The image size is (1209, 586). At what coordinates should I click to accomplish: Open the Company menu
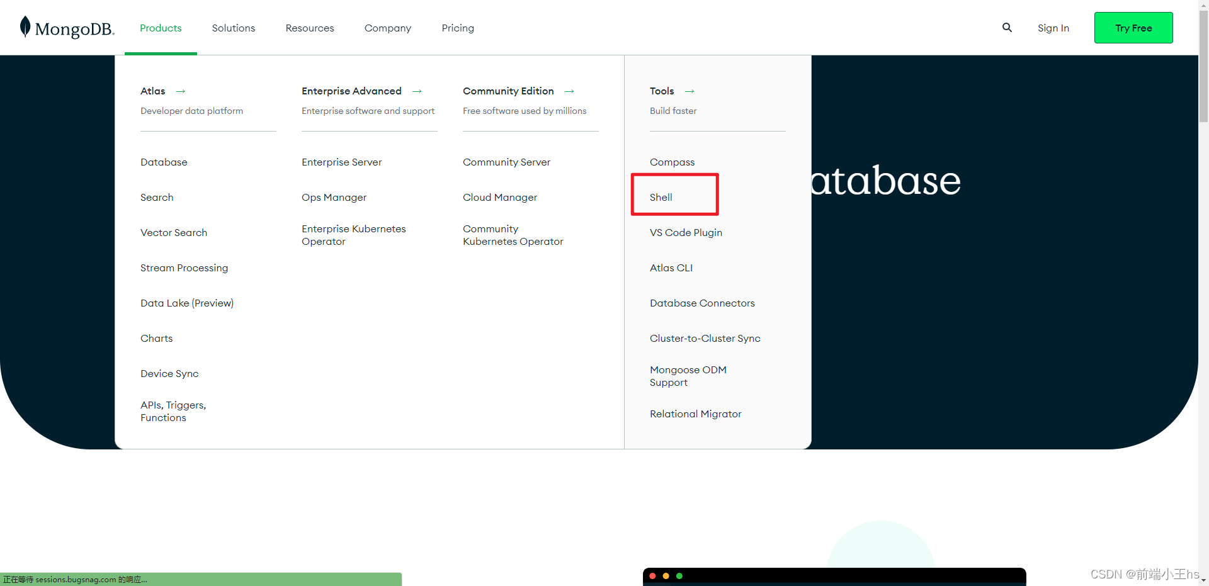pos(388,28)
